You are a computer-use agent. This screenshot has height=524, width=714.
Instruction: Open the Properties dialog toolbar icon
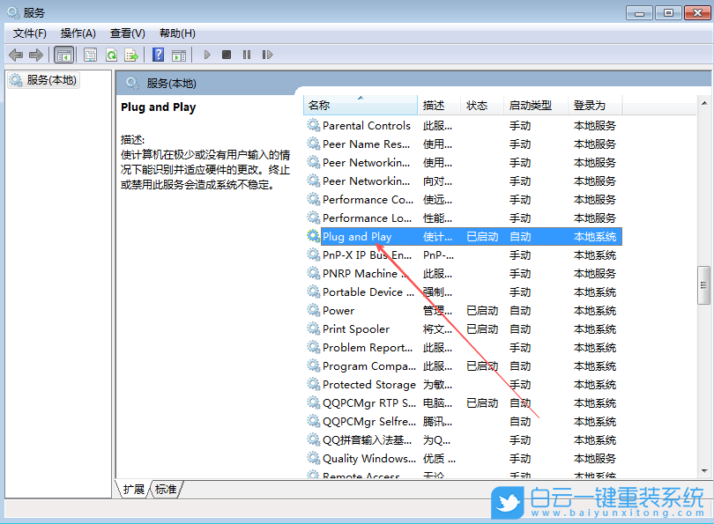89,55
